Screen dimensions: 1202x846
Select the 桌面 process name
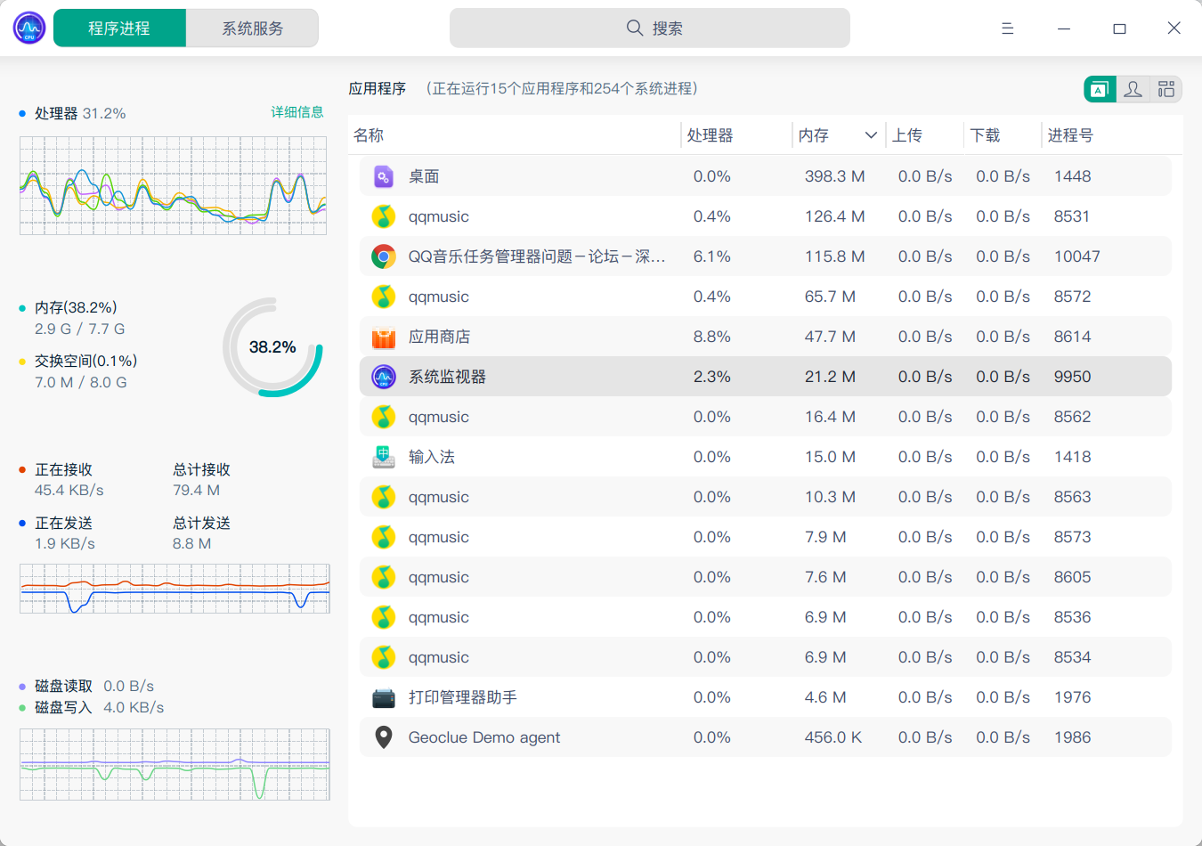[424, 176]
